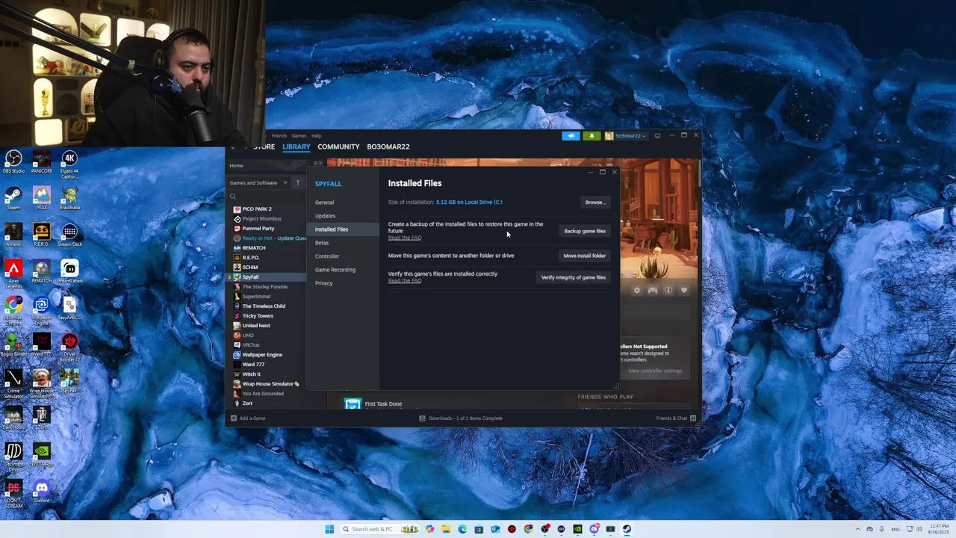Open the Friends menu in Steam
The height and width of the screenshot is (538, 956).
279,136
